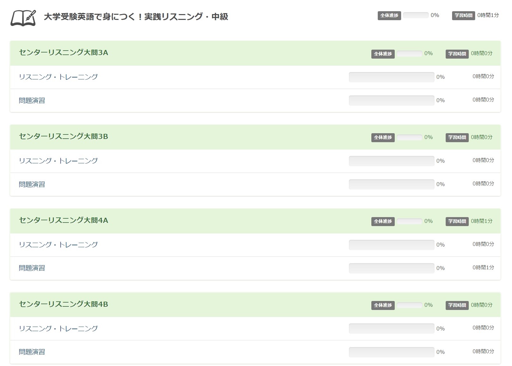The height and width of the screenshot is (366, 512).
Task: Click 学習時間 badge in the 大問3A header
Action: [457, 54]
